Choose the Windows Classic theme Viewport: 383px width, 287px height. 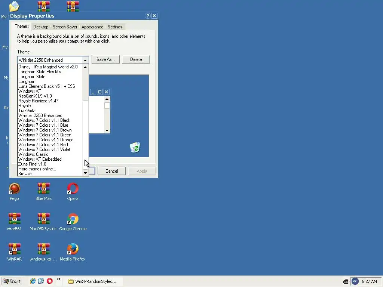[x=50, y=154]
